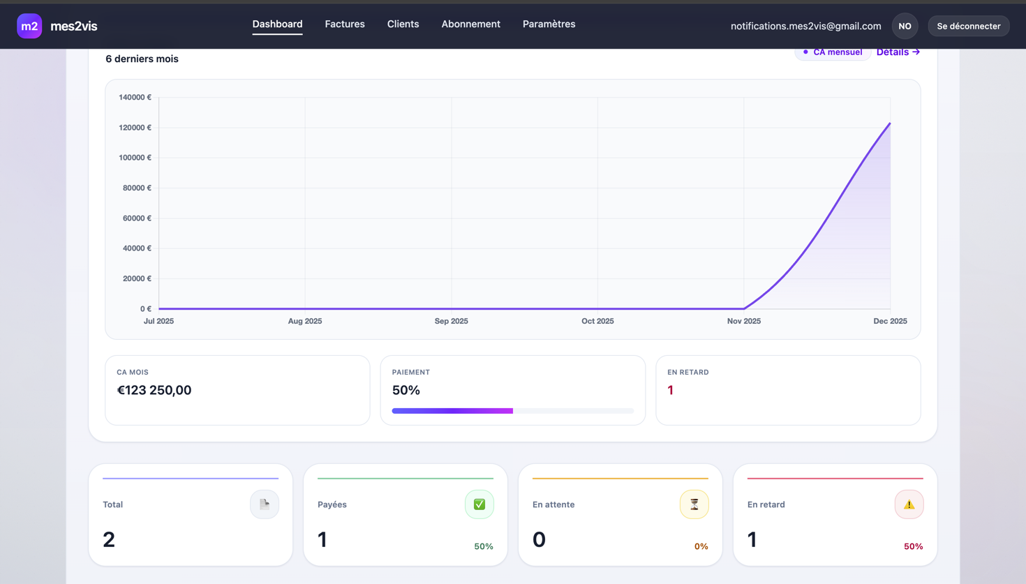The image size is (1026, 584).
Task: Open the Dashboard tab
Action: pyautogui.click(x=277, y=24)
